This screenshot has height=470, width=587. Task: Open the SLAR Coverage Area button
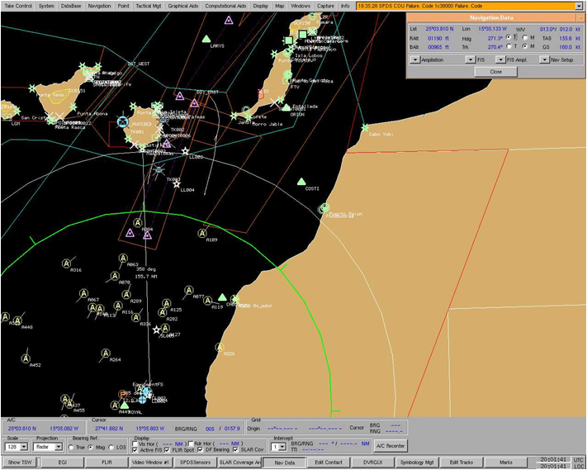pyautogui.click(x=239, y=462)
